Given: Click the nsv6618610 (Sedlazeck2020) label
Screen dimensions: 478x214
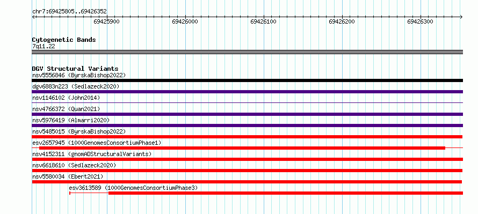Looking at the screenshot, I should tap(74, 165).
